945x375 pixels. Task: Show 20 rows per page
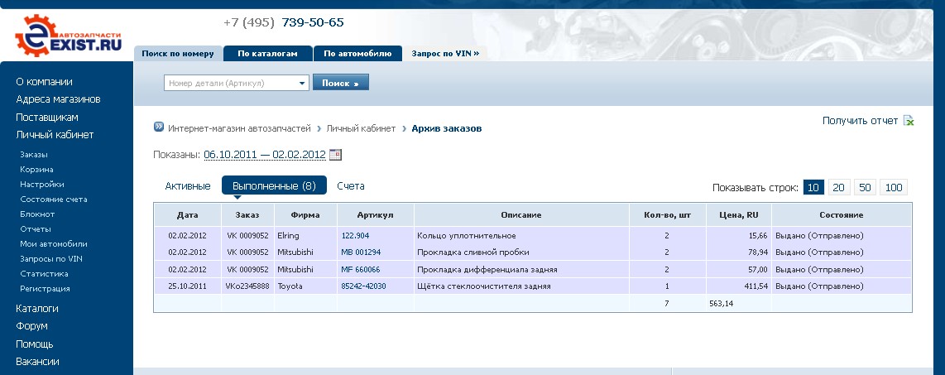(838, 188)
